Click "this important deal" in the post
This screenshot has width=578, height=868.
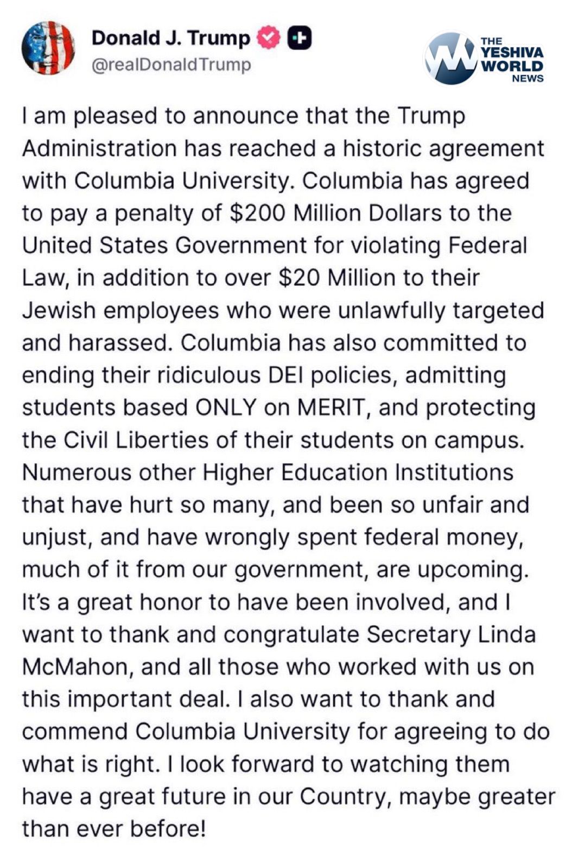[x=123, y=699]
